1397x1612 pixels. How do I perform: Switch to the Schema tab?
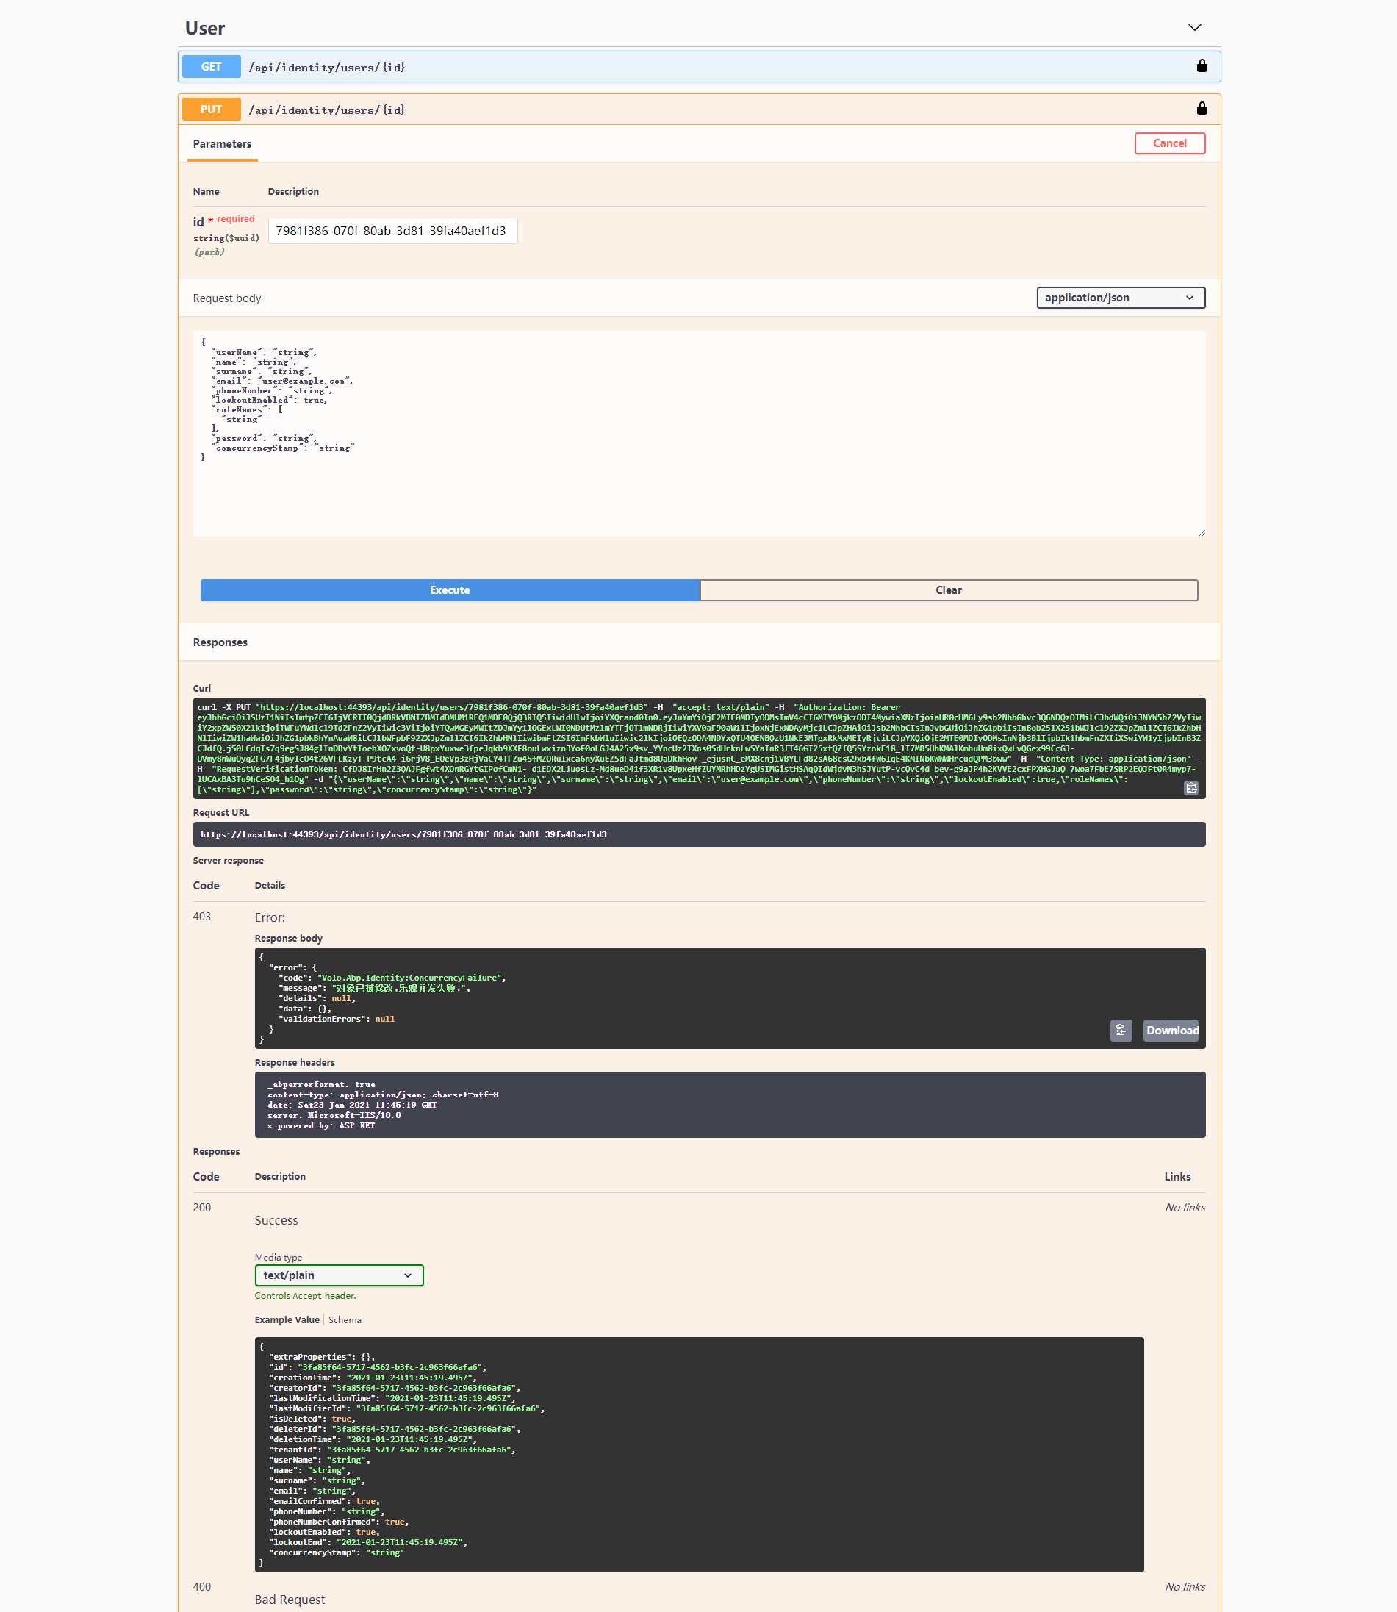pyautogui.click(x=345, y=1319)
